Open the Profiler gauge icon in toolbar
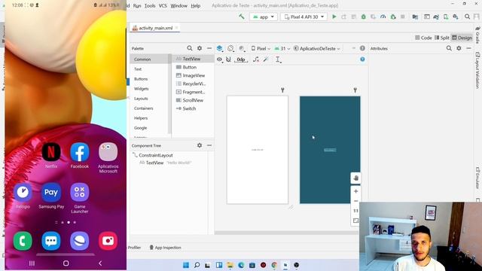Screen dimensions: 482x271 point(383,17)
